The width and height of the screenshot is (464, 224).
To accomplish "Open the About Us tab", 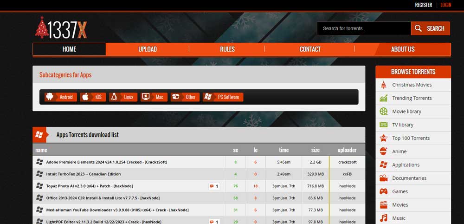I will click(x=402, y=49).
